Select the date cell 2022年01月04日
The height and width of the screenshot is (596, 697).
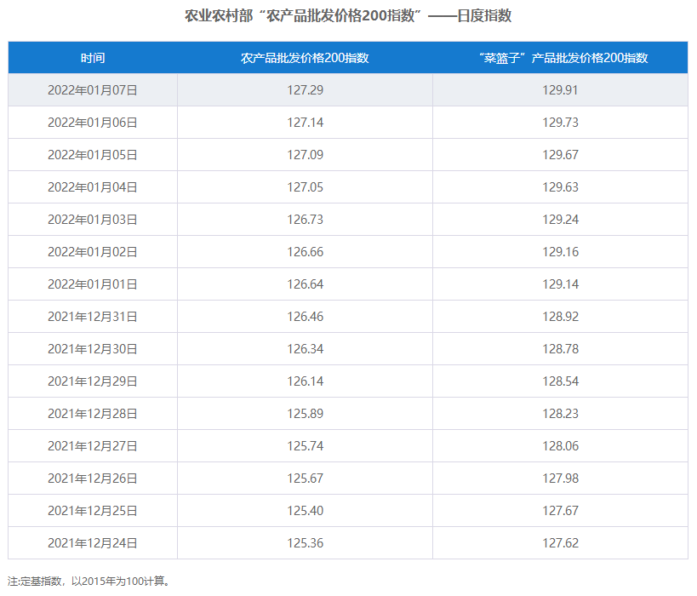[93, 187]
